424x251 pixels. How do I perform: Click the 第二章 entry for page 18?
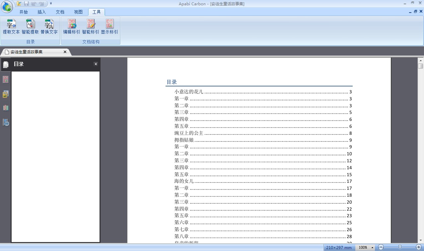pyautogui.click(x=263, y=195)
